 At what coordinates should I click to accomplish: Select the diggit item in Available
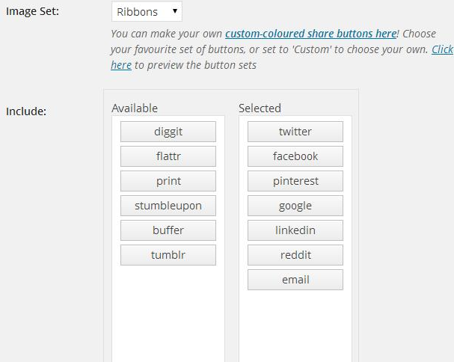click(168, 132)
